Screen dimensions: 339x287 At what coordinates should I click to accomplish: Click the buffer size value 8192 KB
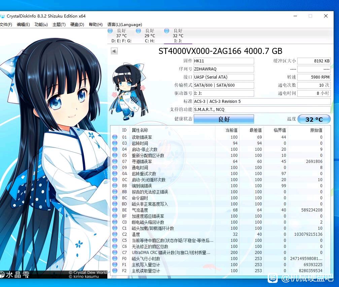click(x=314, y=61)
